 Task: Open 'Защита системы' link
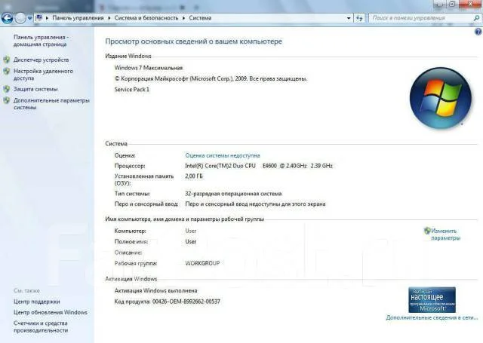[35, 89]
